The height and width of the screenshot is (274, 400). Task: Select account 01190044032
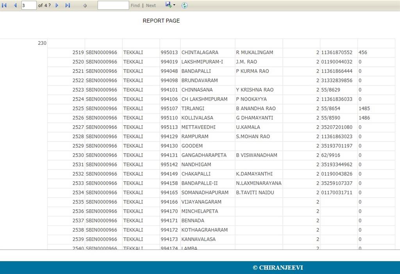point(336,62)
